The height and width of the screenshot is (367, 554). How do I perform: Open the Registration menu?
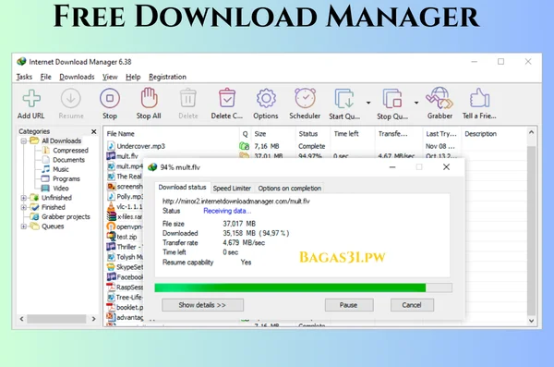tap(167, 77)
